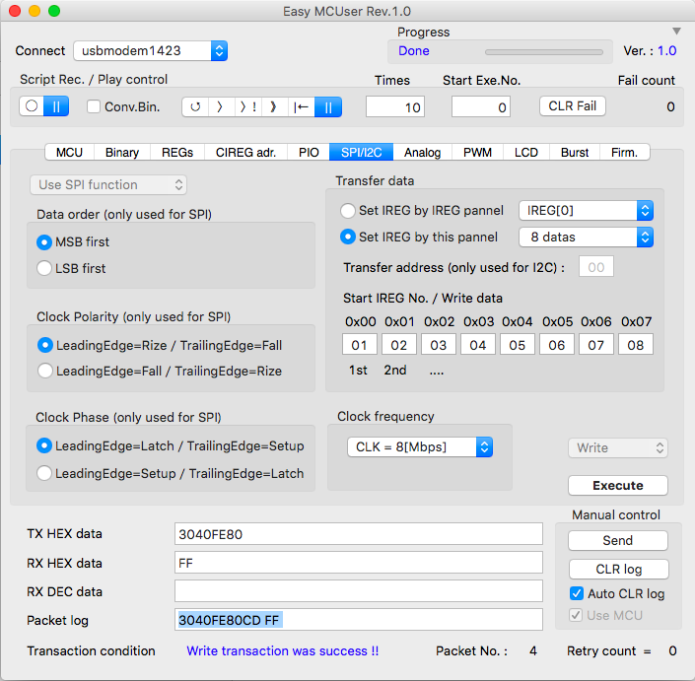This screenshot has height=681, width=695.
Task: Choose LeadingEdge=Rize / TrailingEdge=Fall polarity
Action: click(x=44, y=345)
